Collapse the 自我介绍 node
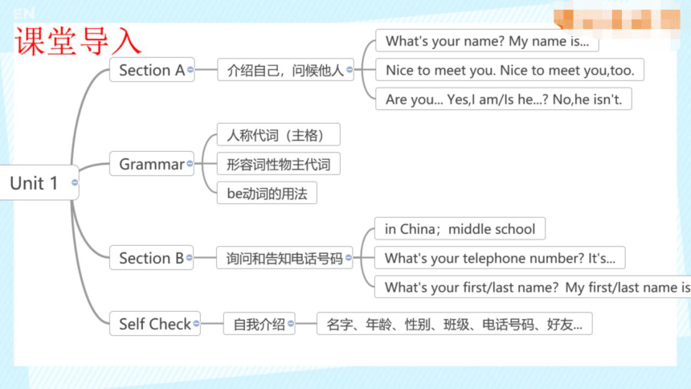 291,324
